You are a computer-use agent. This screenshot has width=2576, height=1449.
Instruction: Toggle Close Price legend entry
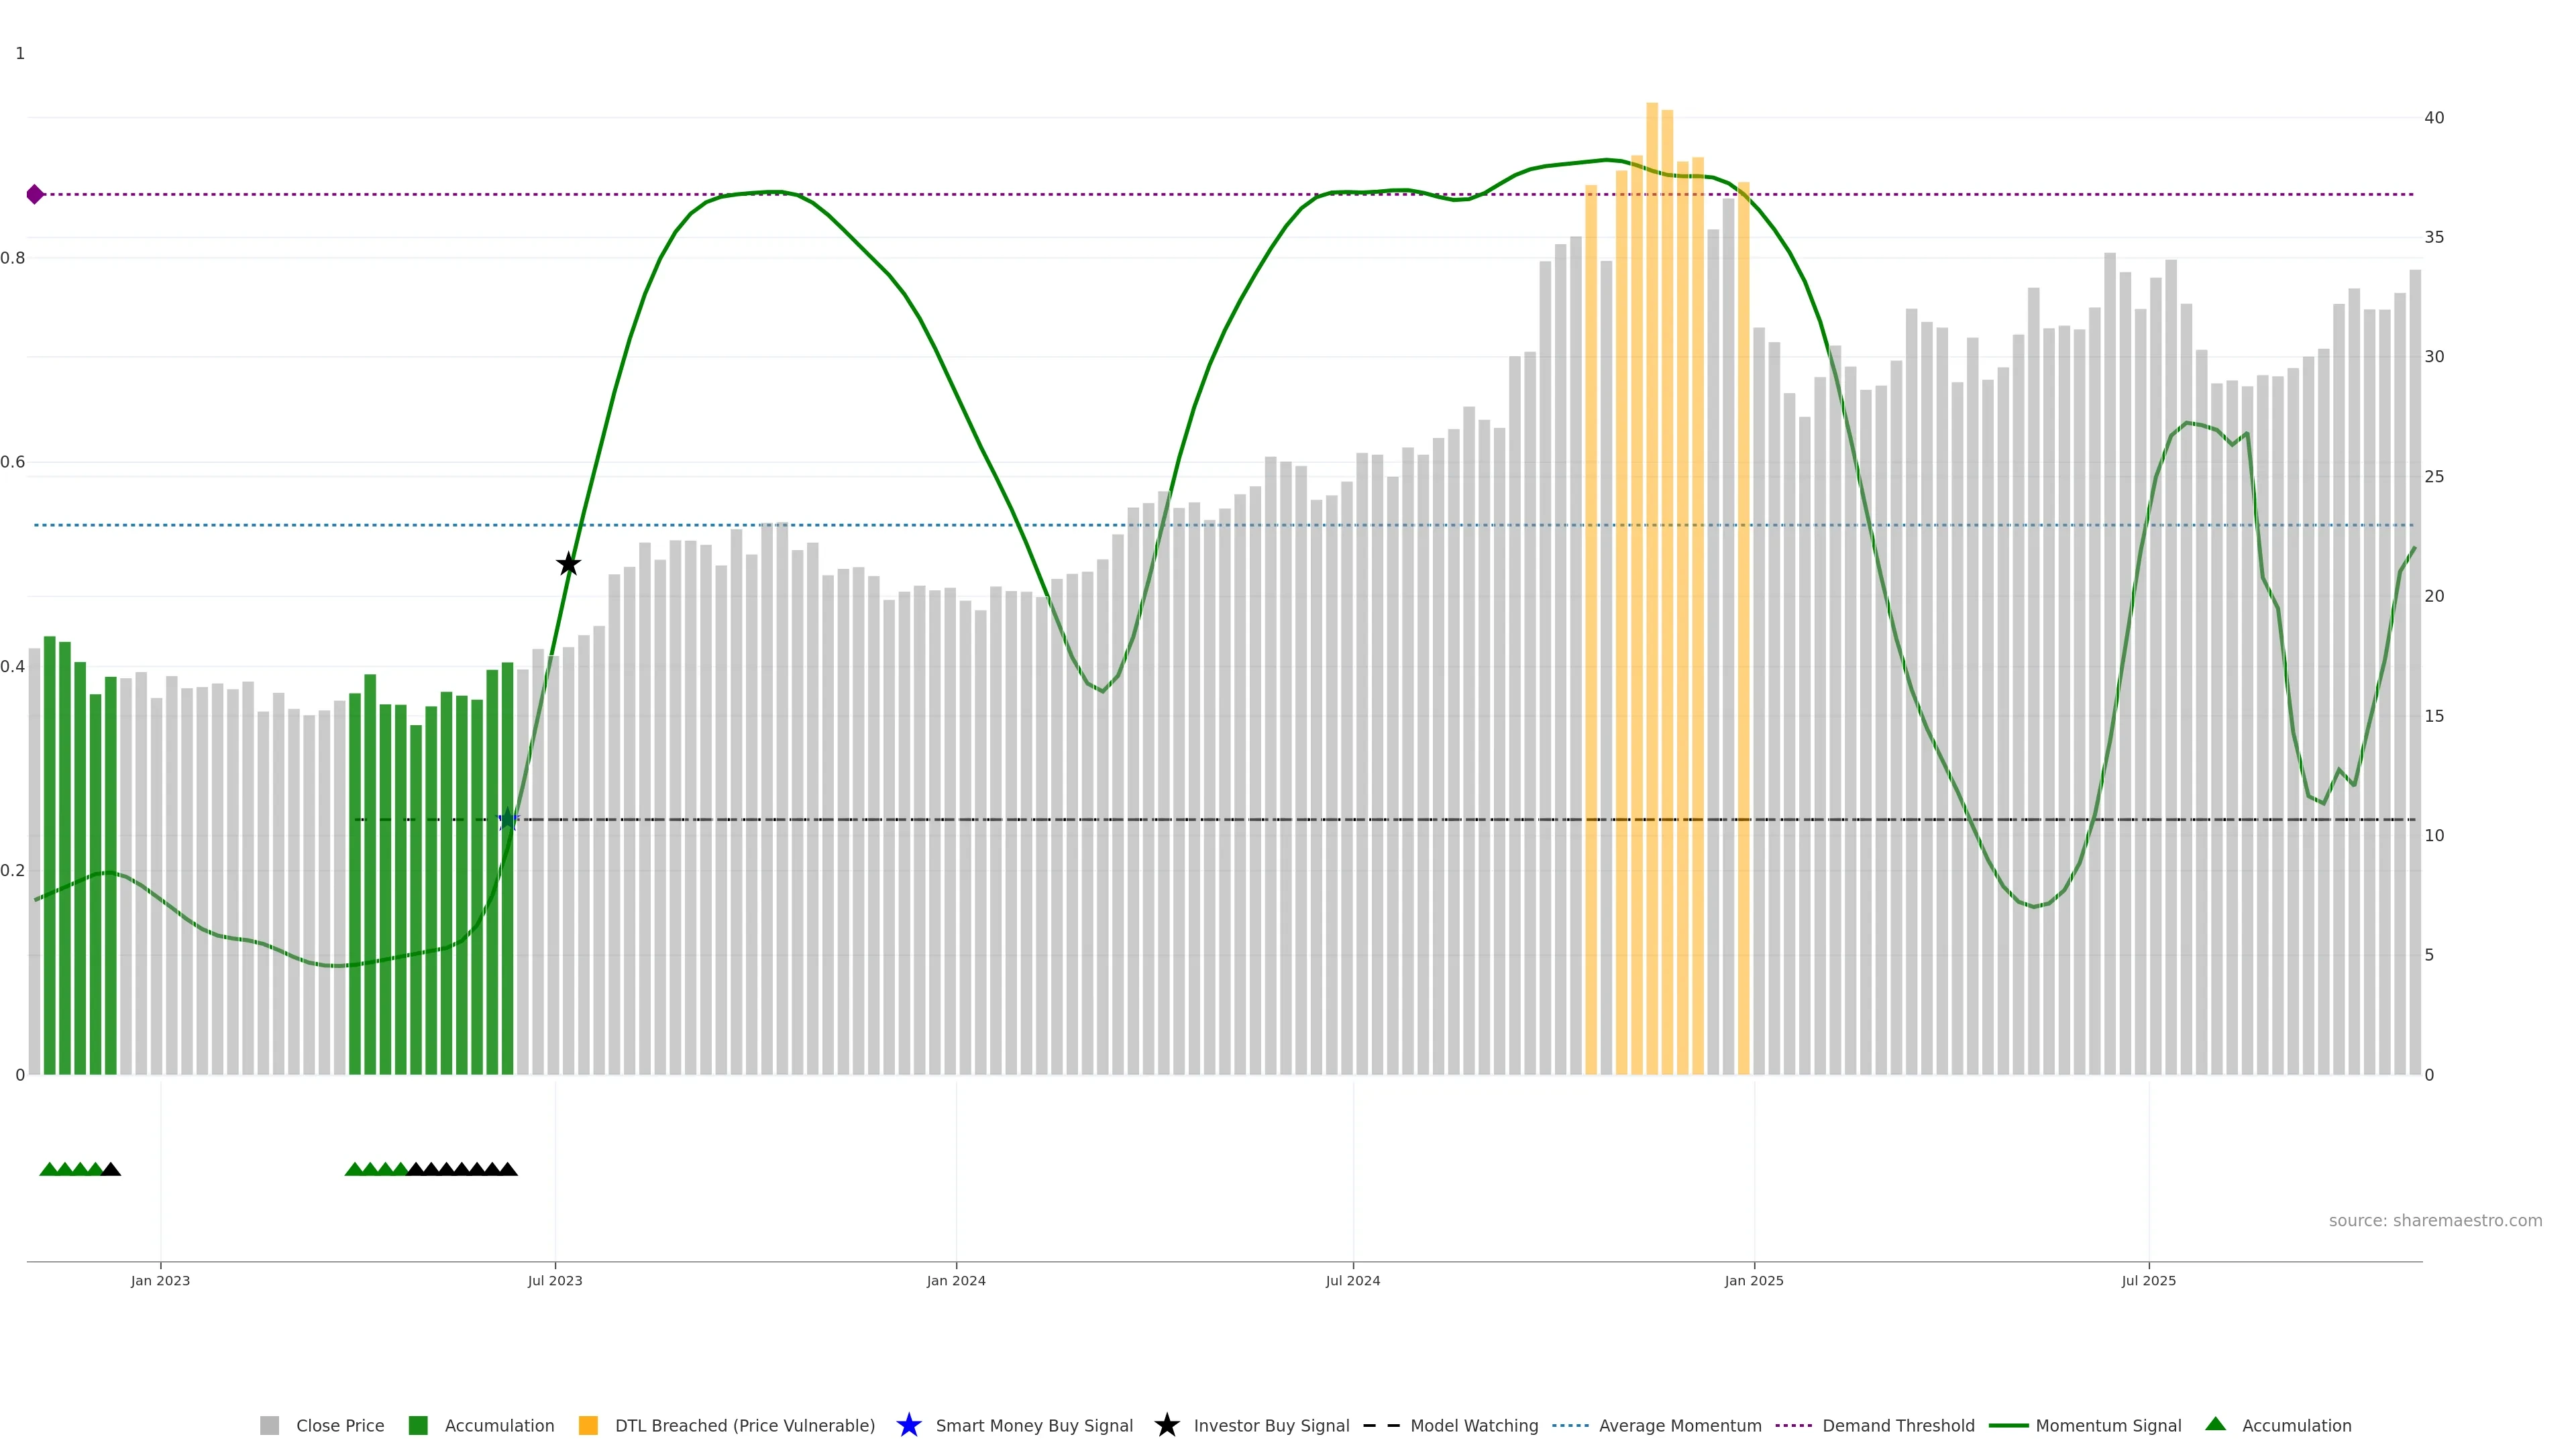coord(339,1425)
